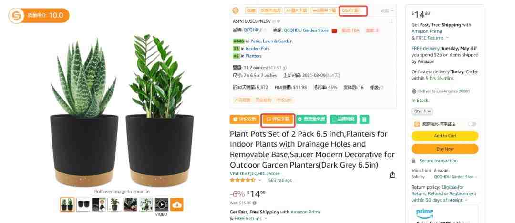Click the three-dot menu in the ASIN panel
Screen dimensions: 515x223
pyautogui.click(x=391, y=21)
